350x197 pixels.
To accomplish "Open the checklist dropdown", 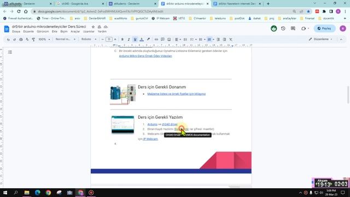I will point(193,39).
